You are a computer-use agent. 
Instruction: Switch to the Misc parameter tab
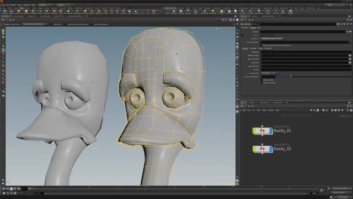(259, 28)
